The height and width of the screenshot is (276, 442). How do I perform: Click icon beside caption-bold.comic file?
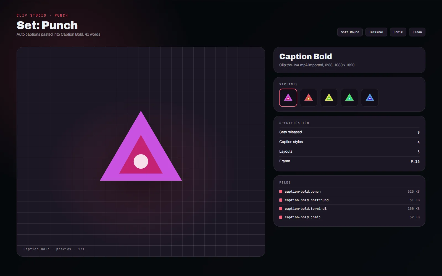tap(281, 217)
